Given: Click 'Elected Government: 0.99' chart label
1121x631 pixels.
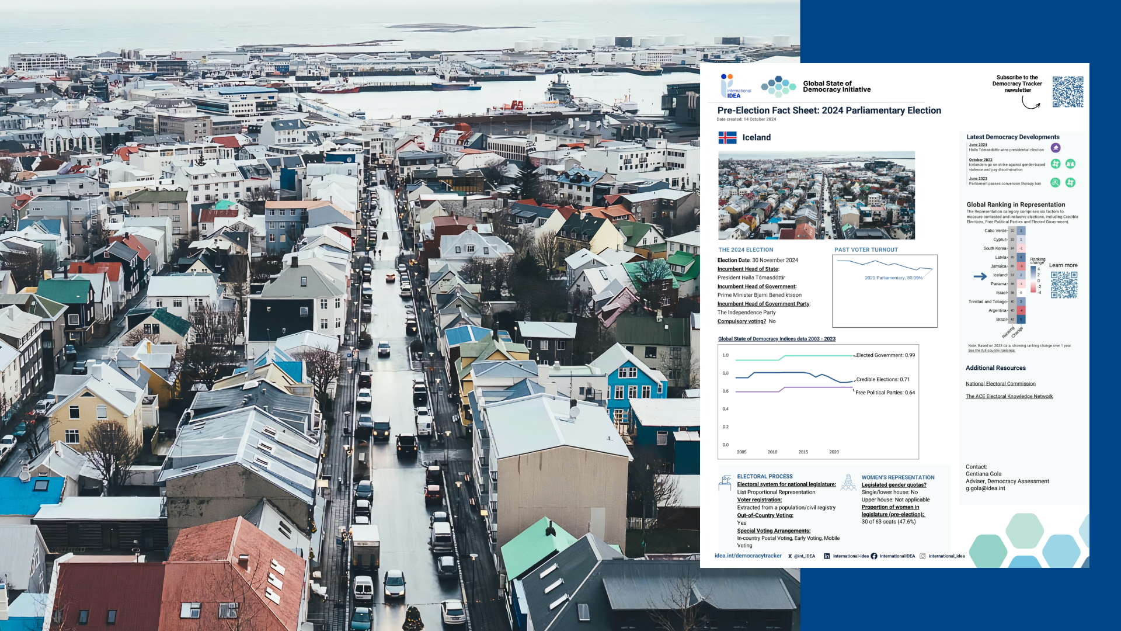Looking at the screenshot, I should click(x=885, y=355).
